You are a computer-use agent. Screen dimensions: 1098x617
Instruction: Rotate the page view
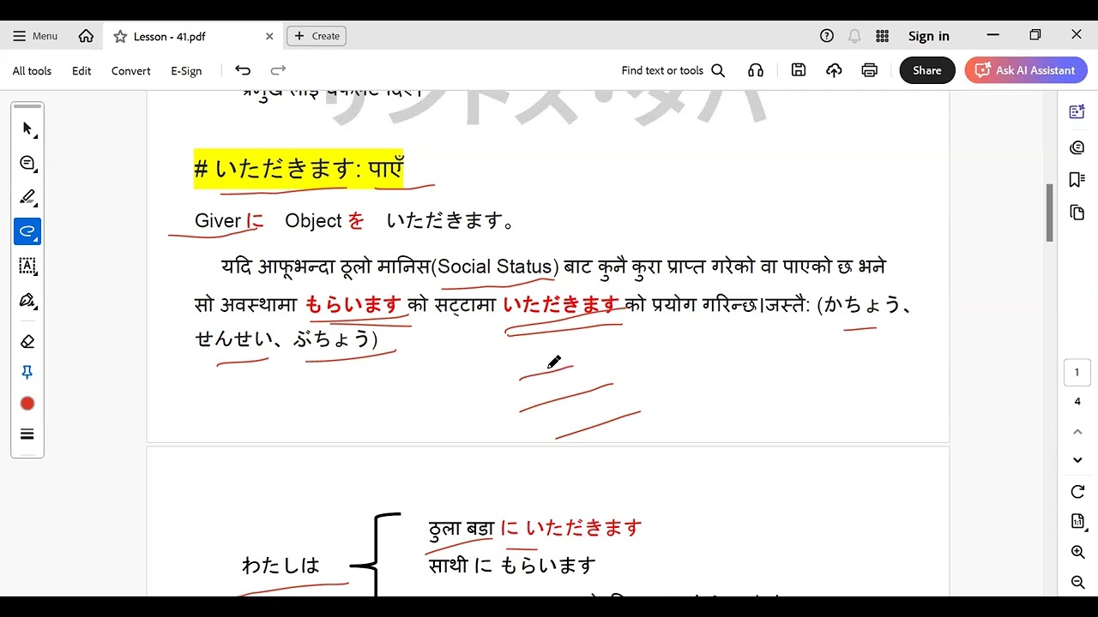pyautogui.click(x=1077, y=492)
